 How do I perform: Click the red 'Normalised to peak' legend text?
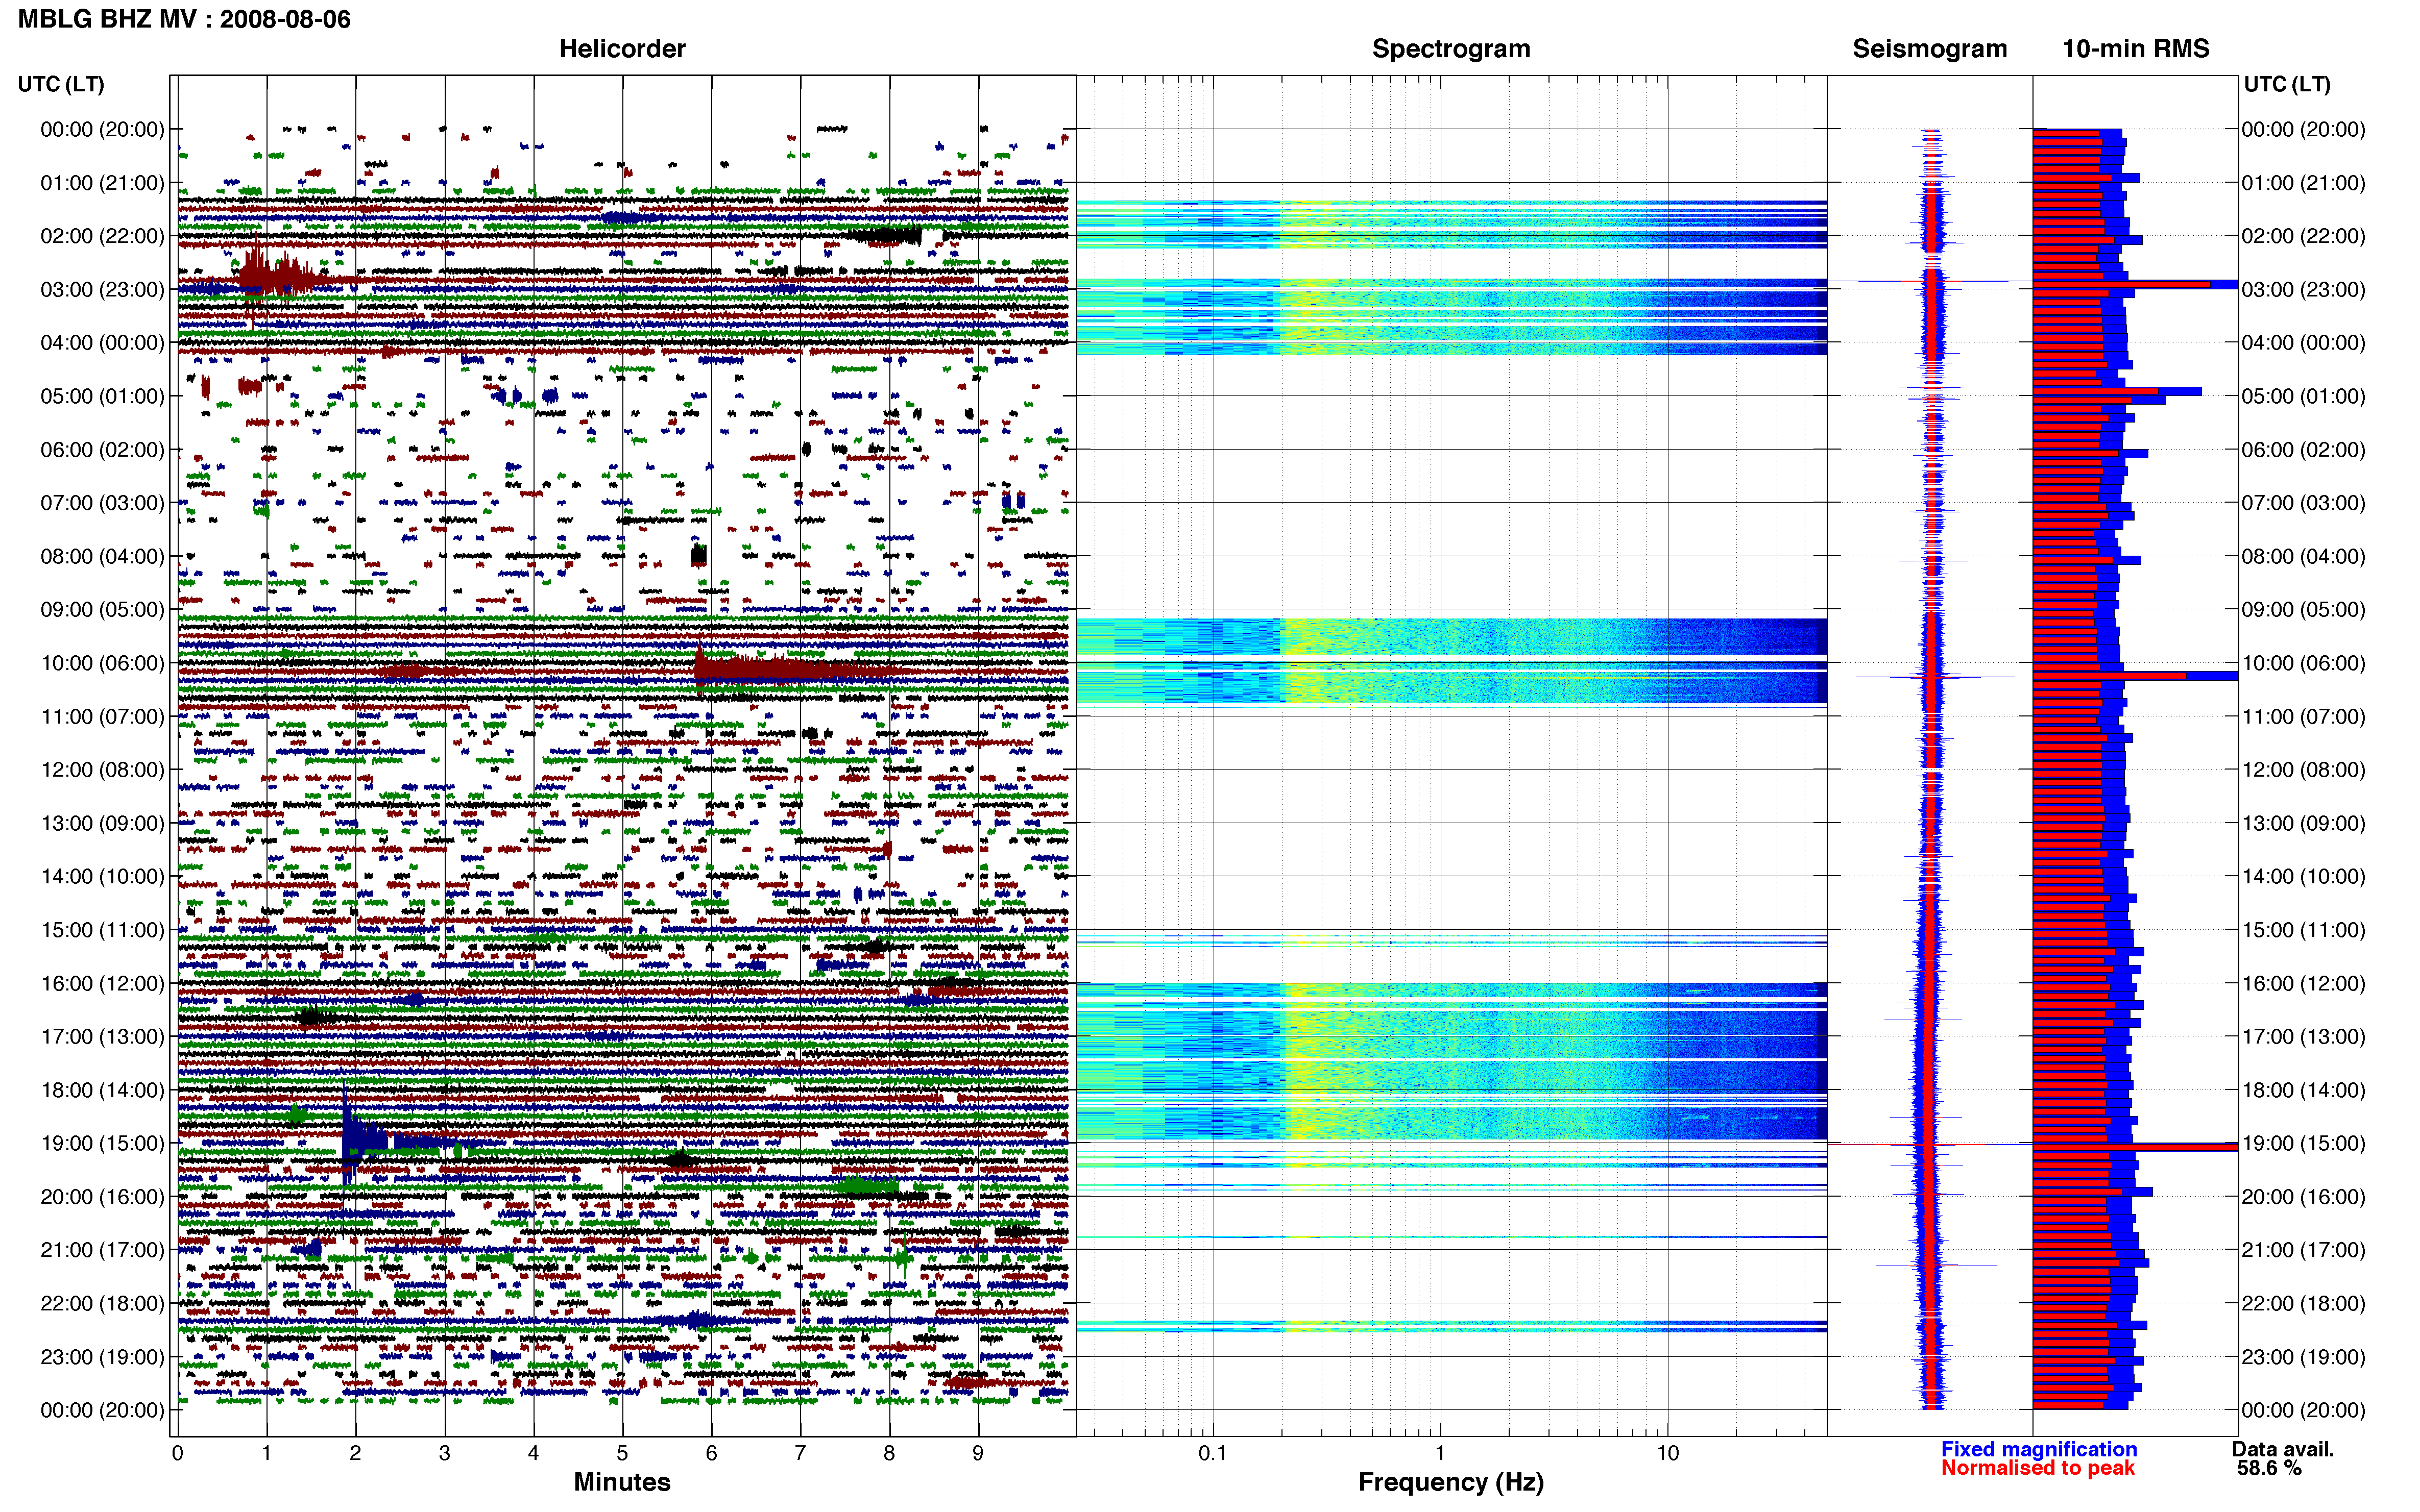point(2038,1468)
